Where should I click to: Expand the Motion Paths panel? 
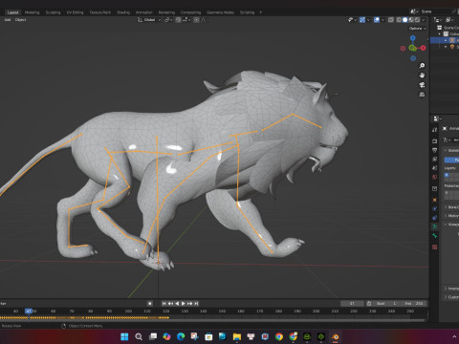click(x=451, y=216)
